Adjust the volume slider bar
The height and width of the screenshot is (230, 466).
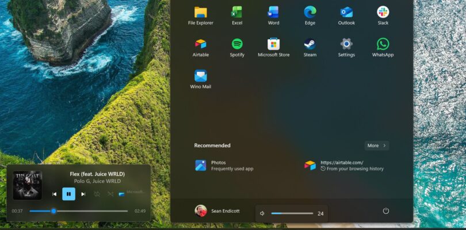[292, 213]
